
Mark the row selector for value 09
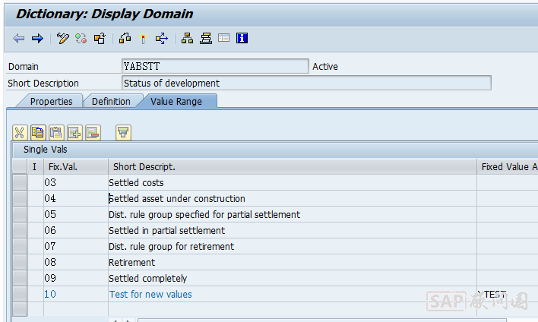pos(20,278)
